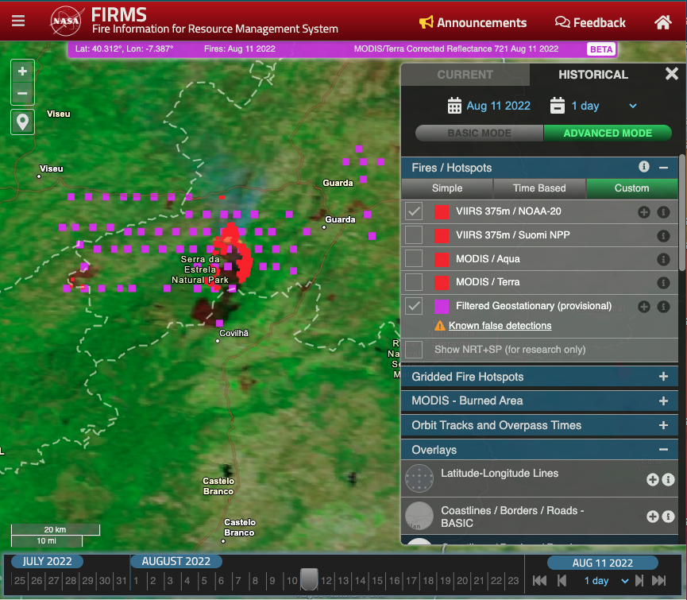Uncheck Filtered Geostationary (provisional) layer
Image resolution: width=687 pixels, height=600 pixels.
tap(414, 306)
